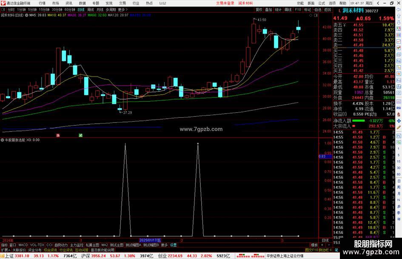Toggle the panel icon left of 分时
The height and width of the screenshot is (259, 402).
pos(3,10)
